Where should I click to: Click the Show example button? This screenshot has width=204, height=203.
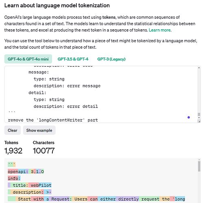coord(39,130)
